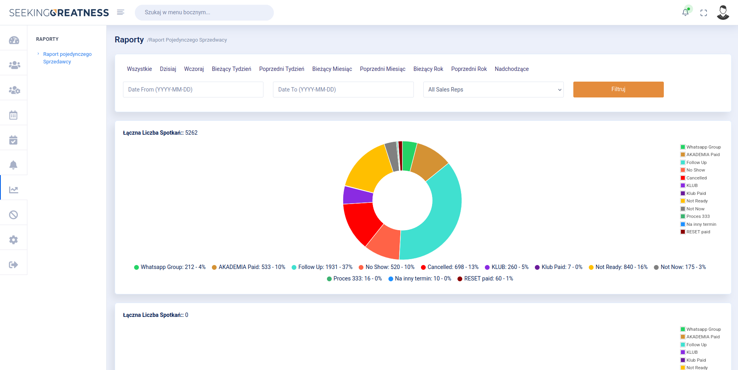Select the Dzisiaj time filter
This screenshot has width=738, height=370.
[x=168, y=69]
